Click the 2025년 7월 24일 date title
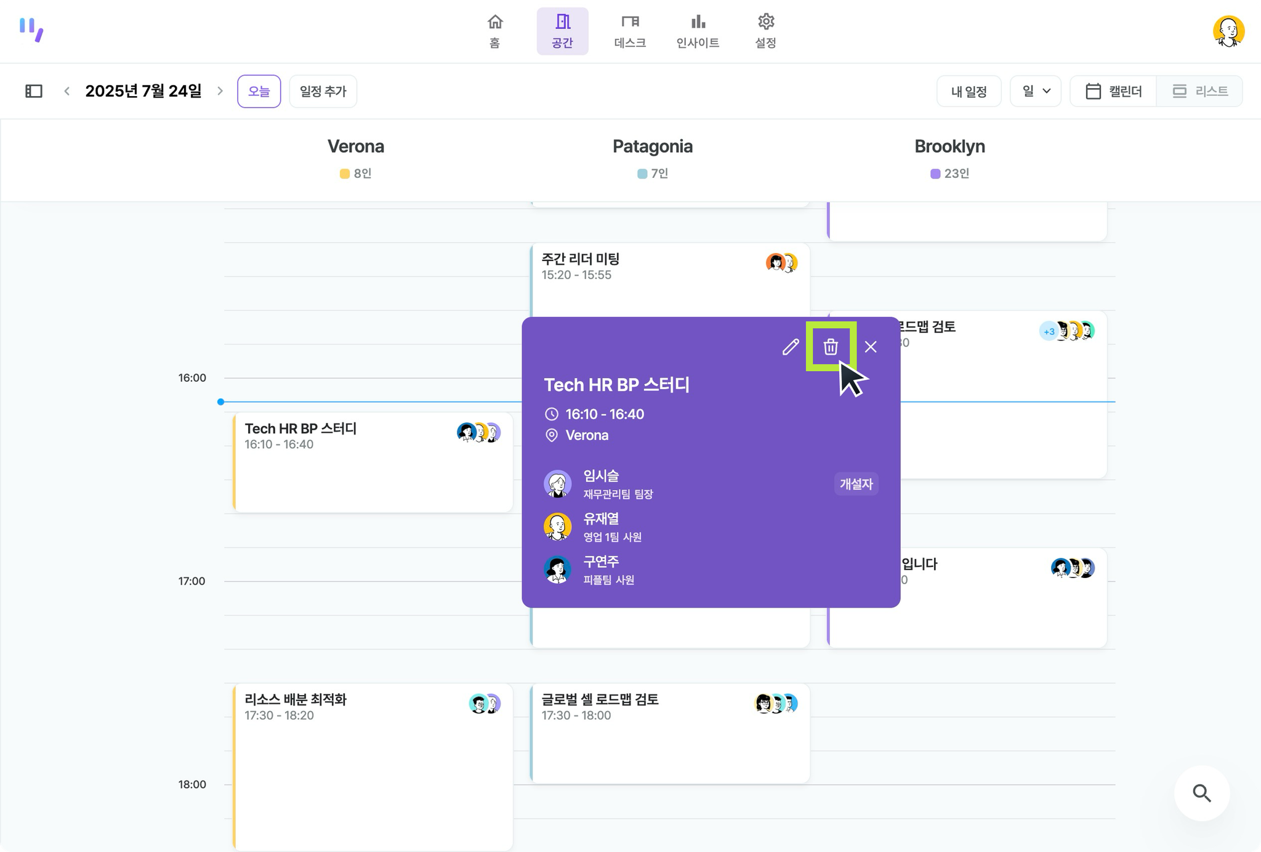The height and width of the screenshot is (852, 1261). pos(143,91)
